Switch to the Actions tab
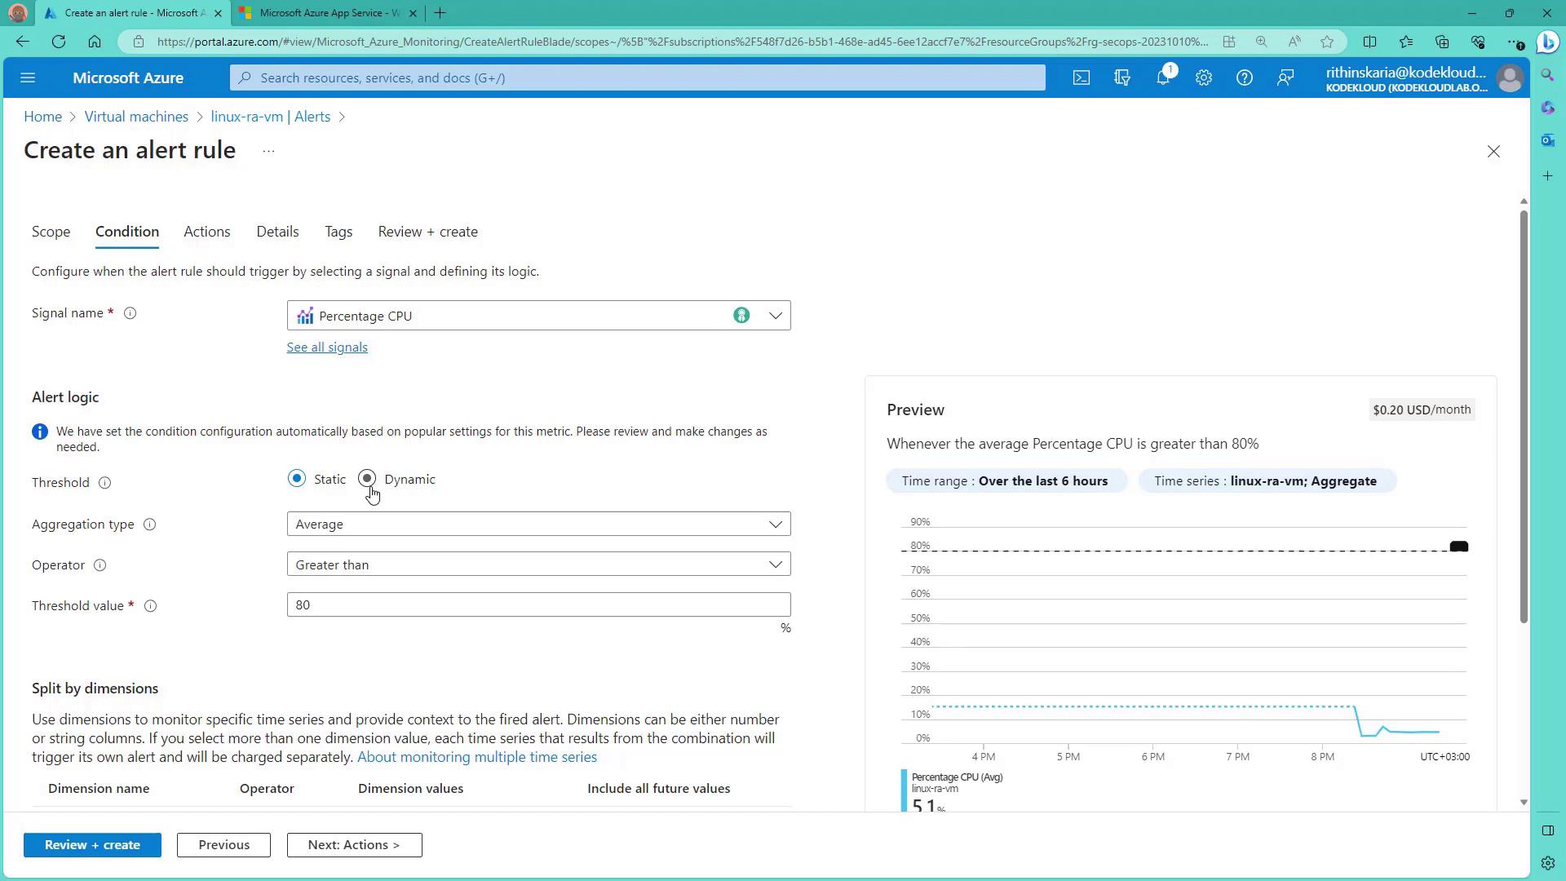The width and height of the screenshot is (1566, 881). pos(206,232)
